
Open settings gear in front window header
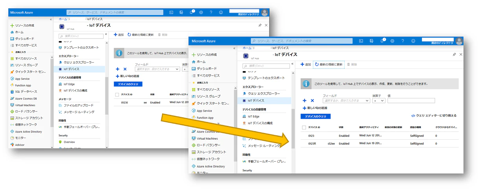pyautogui.click(x=392, y=41)
